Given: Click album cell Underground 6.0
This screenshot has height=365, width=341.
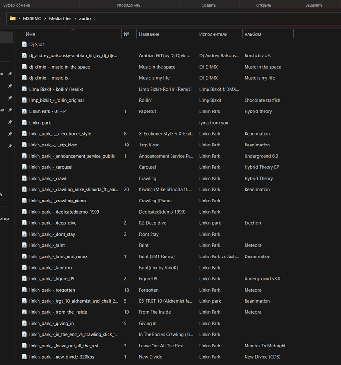Looking at the screenshot, I should pyautogui.click(x=261, y=156).
